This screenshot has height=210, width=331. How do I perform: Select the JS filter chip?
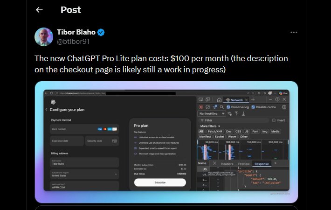(x=247, y=132)
